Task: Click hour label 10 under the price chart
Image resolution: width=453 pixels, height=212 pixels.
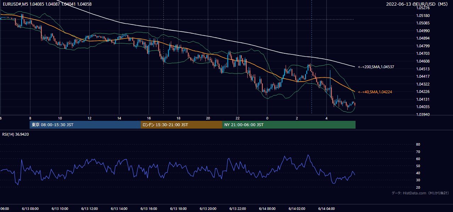Action: pyautogui.click(x=60, y=118)
